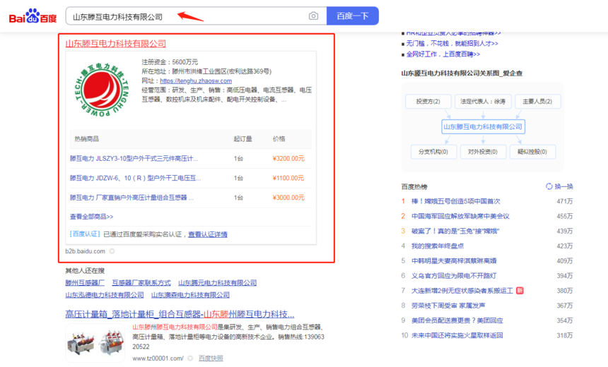The width and height of the screenshot is (608, 367).
Task: Open result 高压计量箱_落地计量柜_组合互感器 title
Action: (180, 314)
